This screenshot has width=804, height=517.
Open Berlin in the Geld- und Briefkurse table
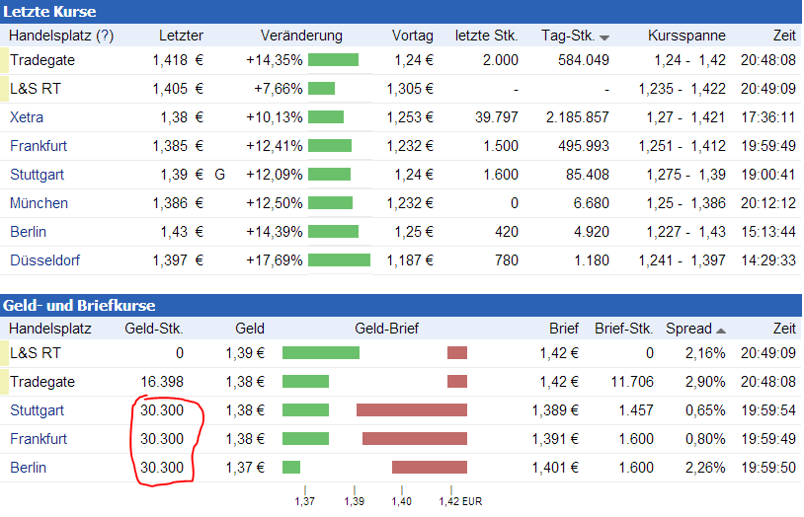[x=29, y=468]
